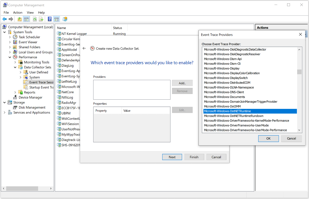Click the Refresh toolbar icon
This screenshot has width=309, height=199.
[35, 19]
